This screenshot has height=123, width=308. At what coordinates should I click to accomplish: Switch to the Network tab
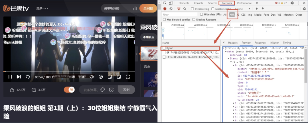[x=227, y=3]
